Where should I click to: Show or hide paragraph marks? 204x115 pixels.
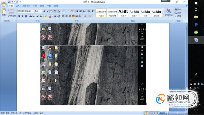tap(93, 11)
